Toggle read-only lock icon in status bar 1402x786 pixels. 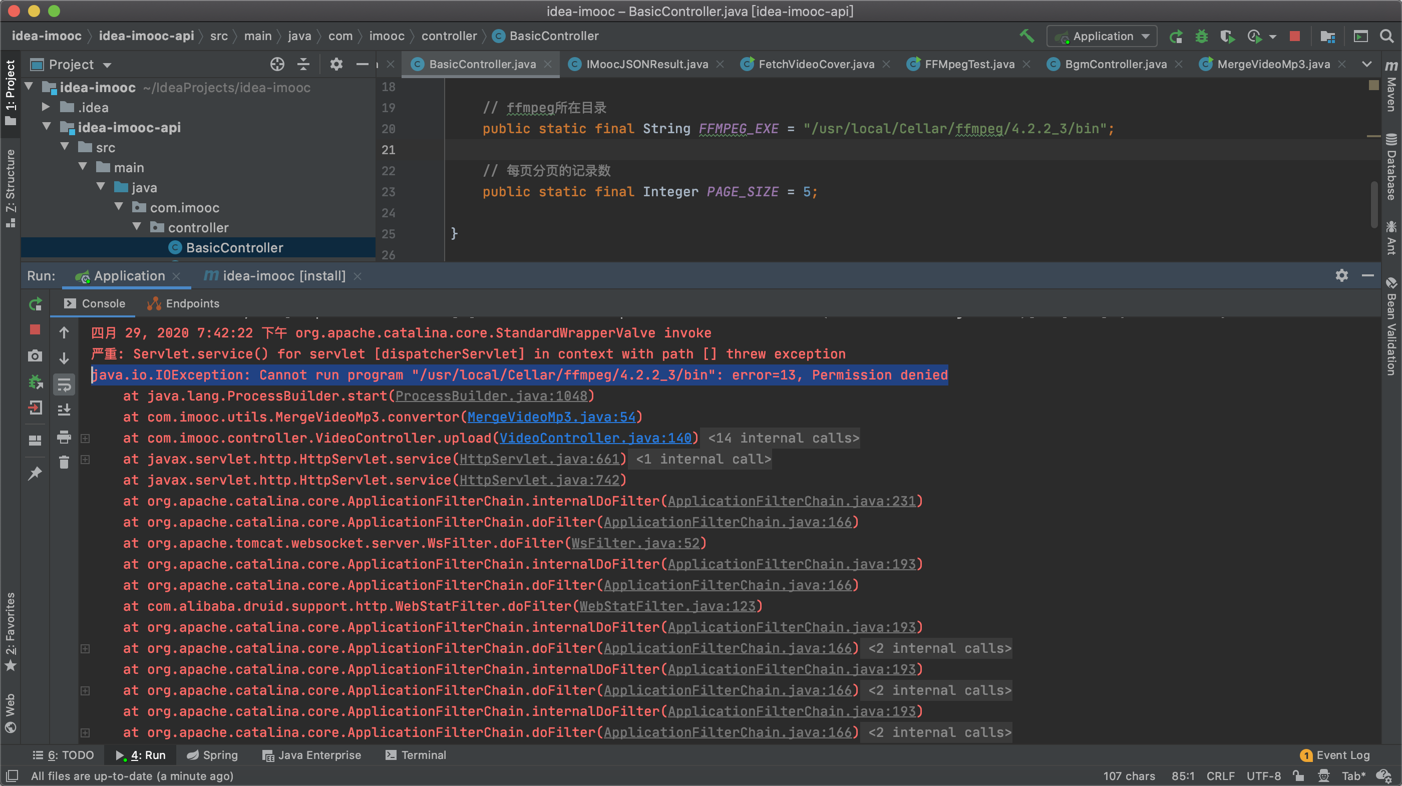click(x=1298, y=776)
